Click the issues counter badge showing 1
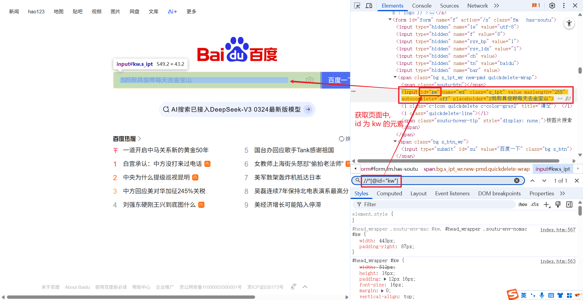Screen dimensions: 583x300 (x=536, y=5)
